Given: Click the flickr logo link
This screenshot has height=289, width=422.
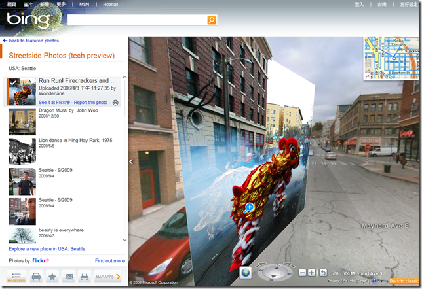Looking at the screenshot, I should coord(41,260).
